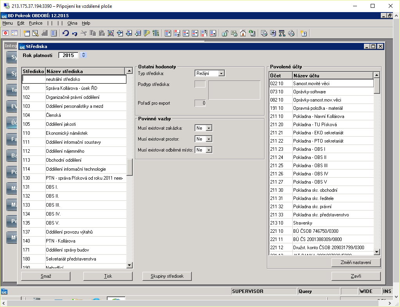Viewport: 400px width, 307px height.
Task: Click the Povolené účty scrollbar down arrow
Action: [377, 252]
